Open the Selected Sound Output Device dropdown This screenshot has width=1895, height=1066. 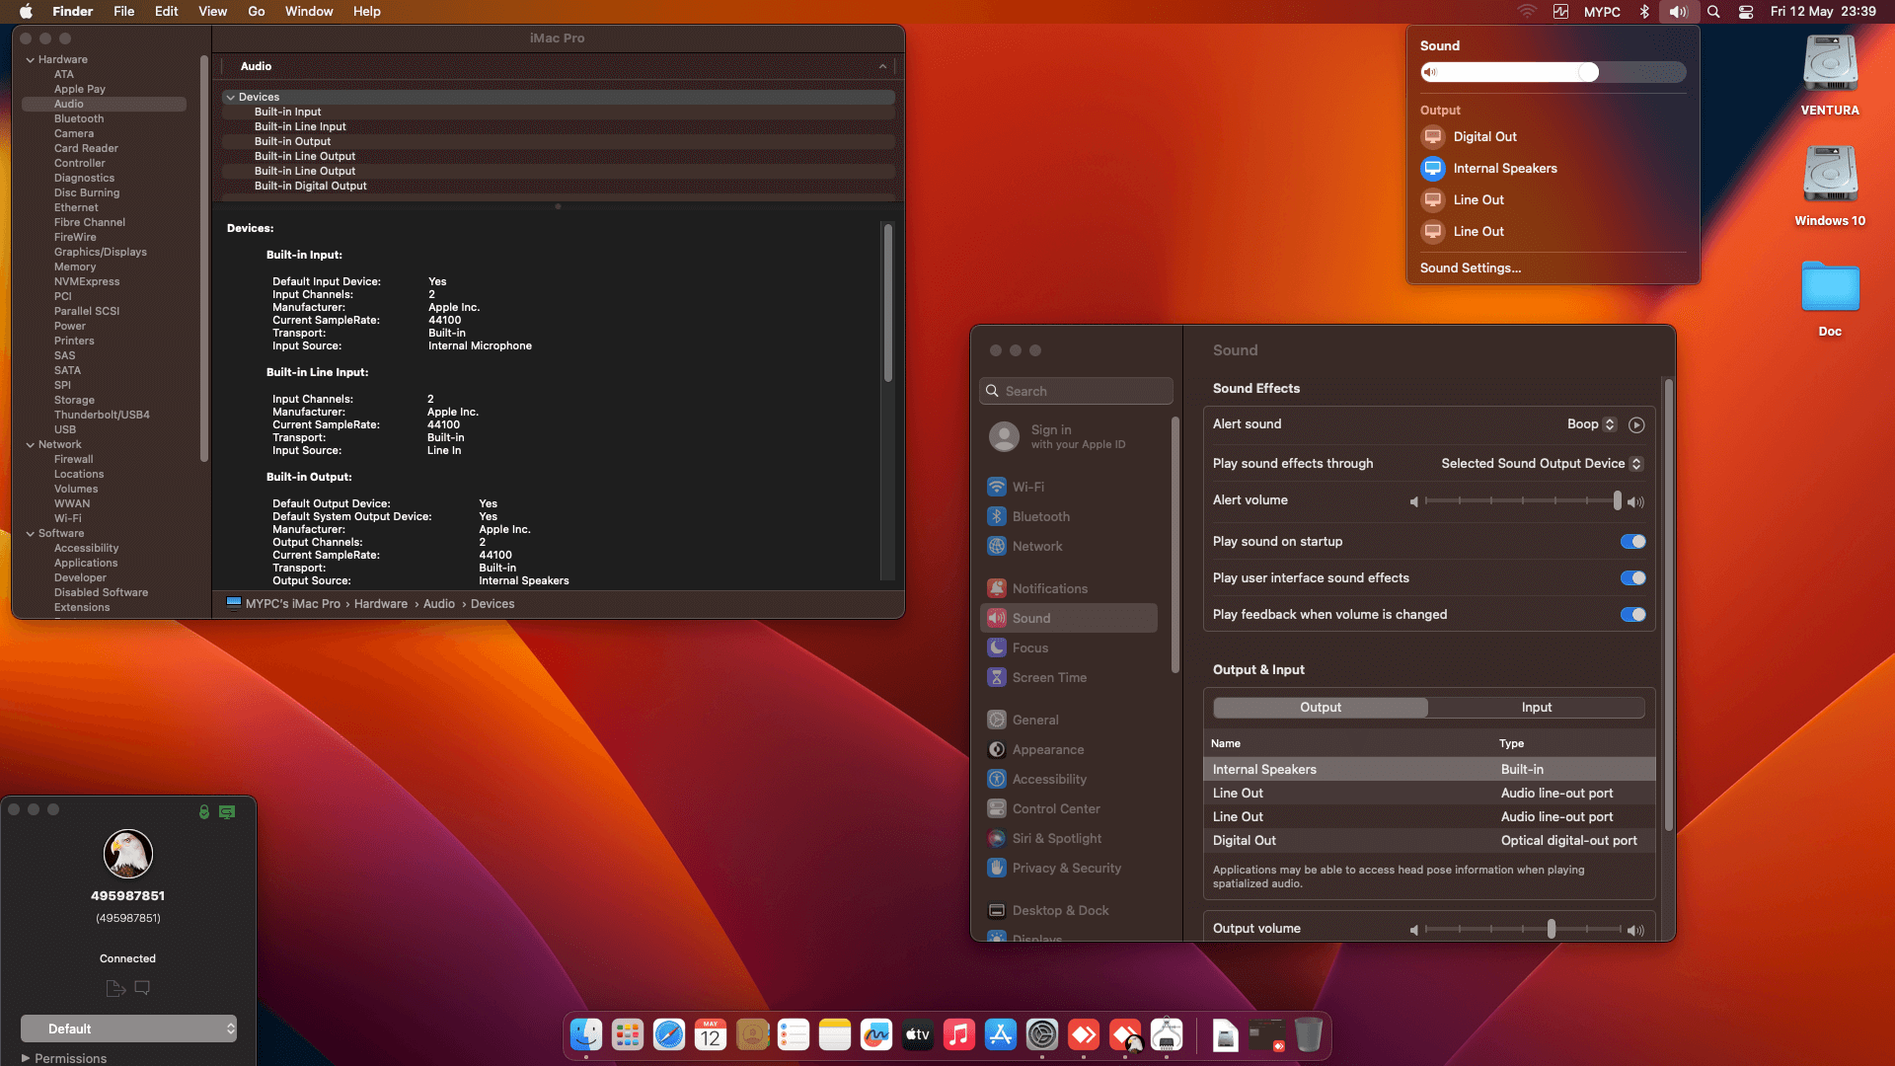(1542, 464)
